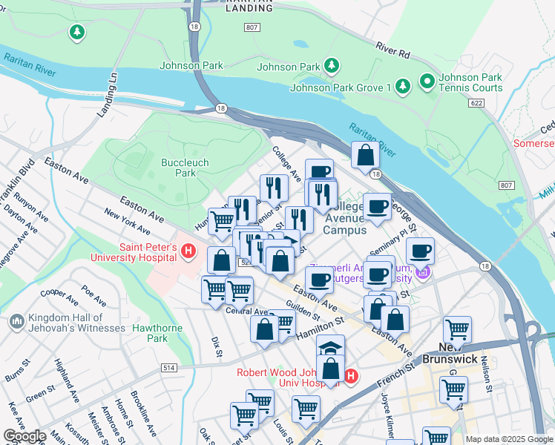Click Map data ©2025 Google attribution
This screenshot has width=555, height=445.
pyautogui.click(x=509, y=439)
